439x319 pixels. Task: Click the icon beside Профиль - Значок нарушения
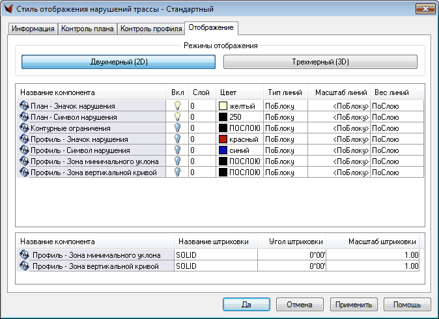[25, 139]
